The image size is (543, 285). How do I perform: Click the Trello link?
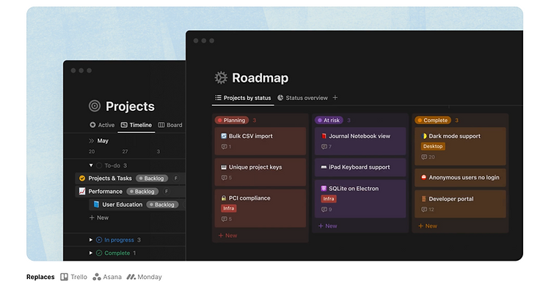click(74, 277)
